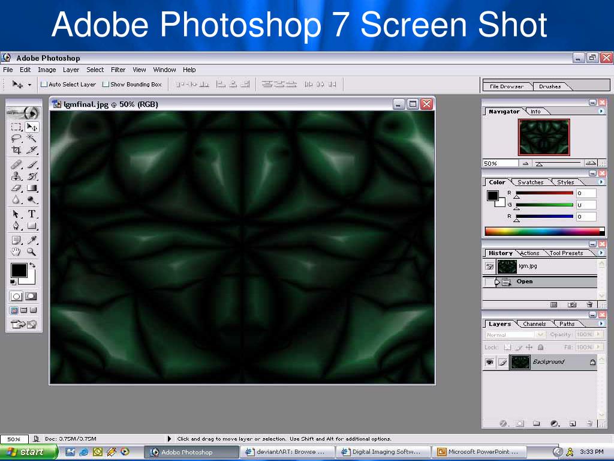
Task: Select the Clone Stamp tool
Action: click(16, 176)
